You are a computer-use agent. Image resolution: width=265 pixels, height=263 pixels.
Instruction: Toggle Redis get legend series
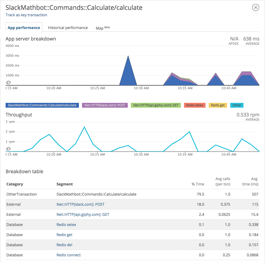pyautogui.click(x=218, y=105)
